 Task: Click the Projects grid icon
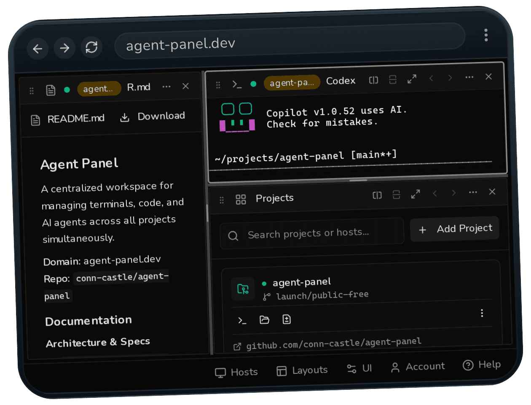coord(241,199)
